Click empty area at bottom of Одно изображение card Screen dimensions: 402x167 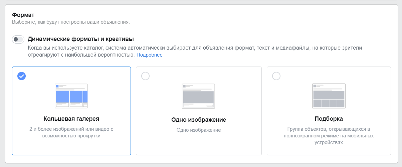click(198, 146)
